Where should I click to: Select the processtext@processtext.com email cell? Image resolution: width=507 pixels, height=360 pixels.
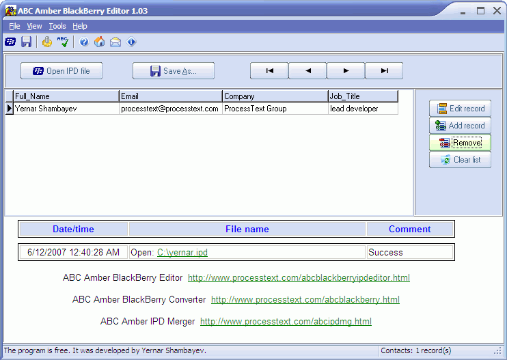(x=171, y=109)
